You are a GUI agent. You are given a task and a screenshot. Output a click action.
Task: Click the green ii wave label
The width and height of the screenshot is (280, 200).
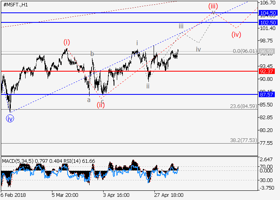point(148,86)
